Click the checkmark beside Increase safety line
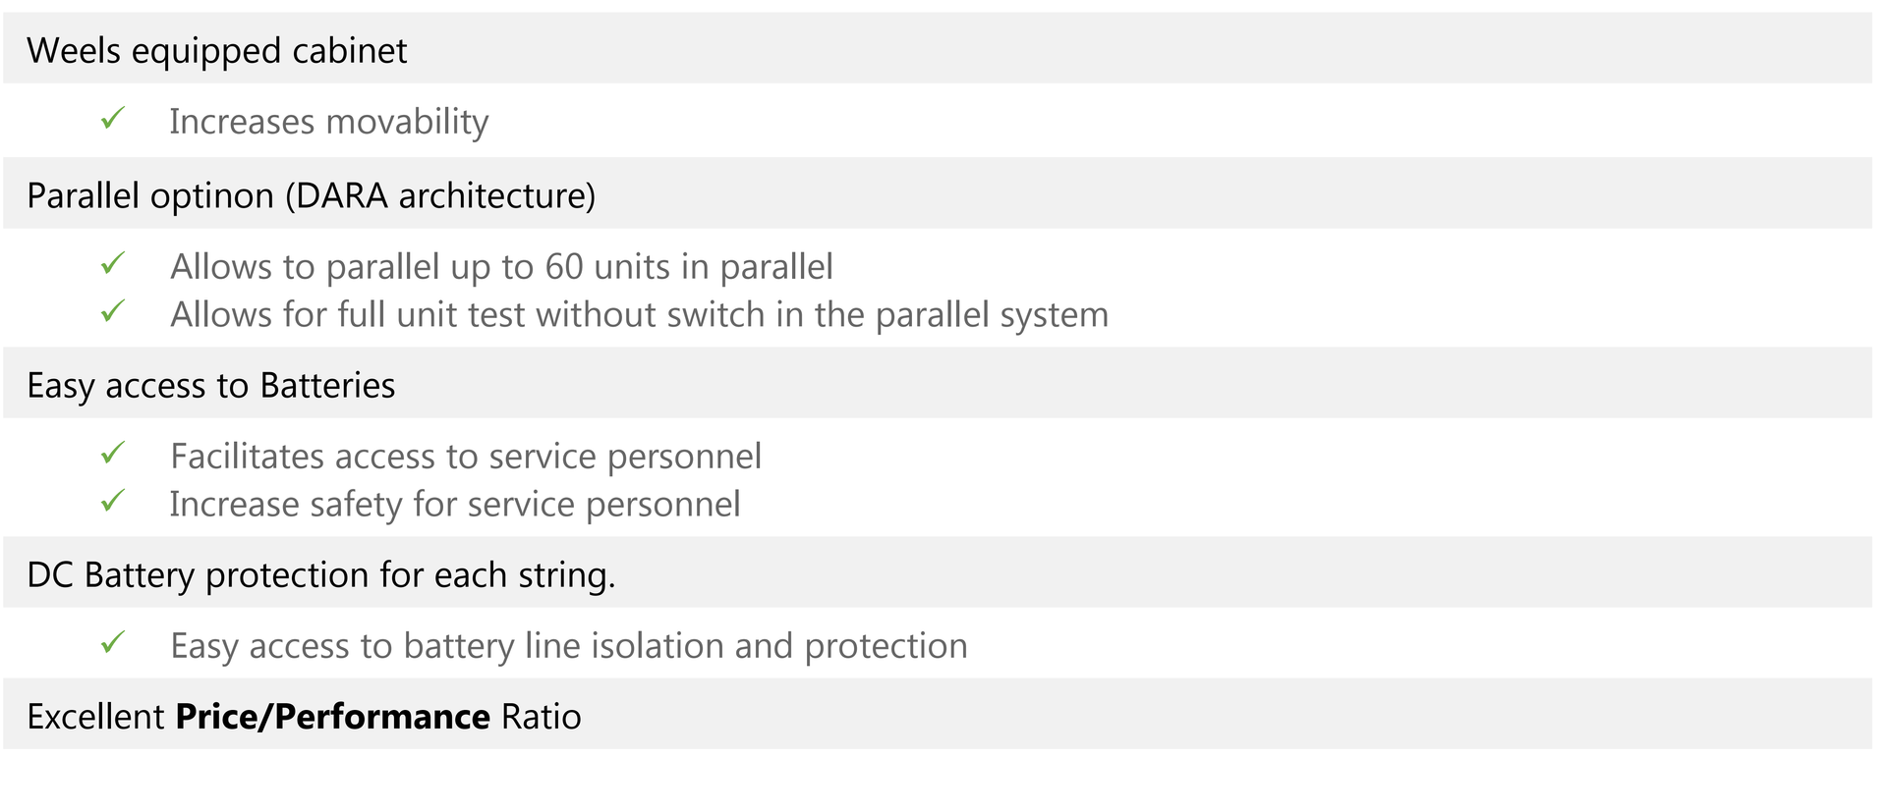1887x812 pixels. [113, 502]
